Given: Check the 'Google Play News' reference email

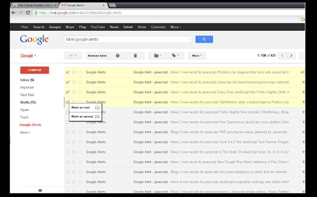Looking at the screenshot, I should point(67,162).
